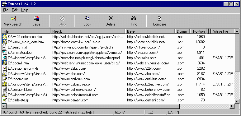Select the E:\search.txt file name
This screenshot has width=241, height=116.
pyautogui.click(x=17, y=47)
